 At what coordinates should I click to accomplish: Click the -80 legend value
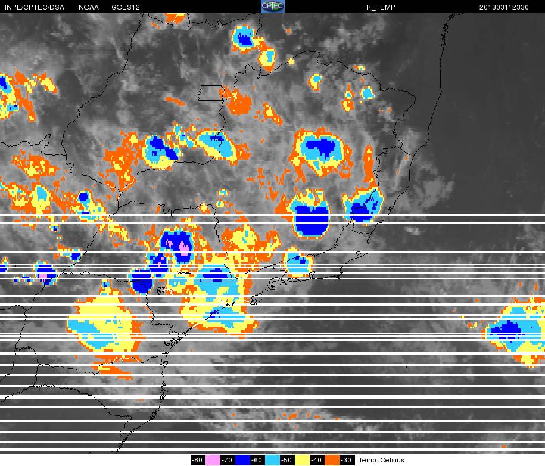198,460
